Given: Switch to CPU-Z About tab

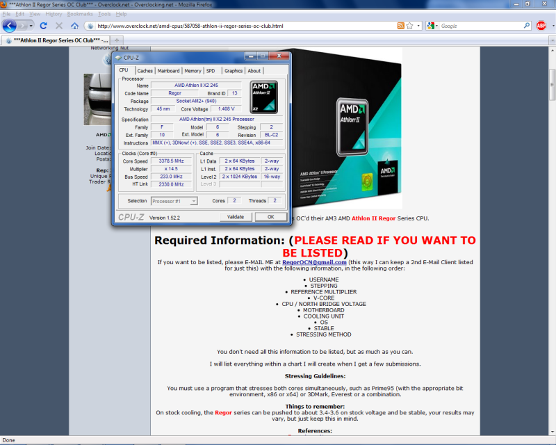Looking at the screenshot, I should 254,71.
